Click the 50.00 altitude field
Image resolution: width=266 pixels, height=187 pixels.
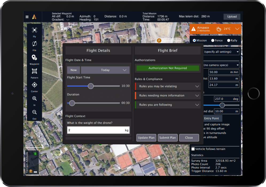(x=224, y=72)
